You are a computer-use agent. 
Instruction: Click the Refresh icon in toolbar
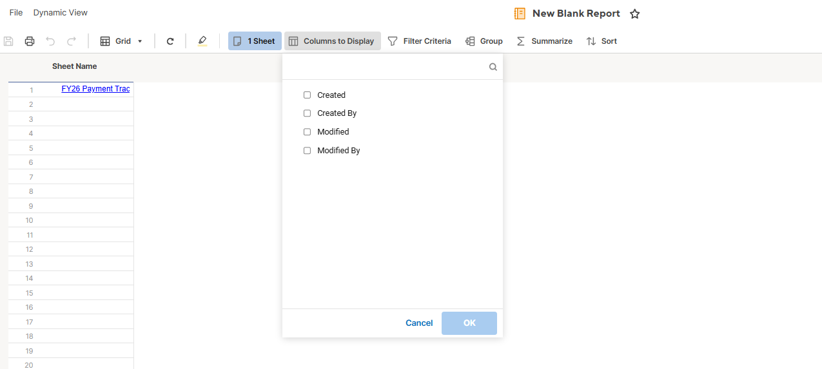click(170, 41)
